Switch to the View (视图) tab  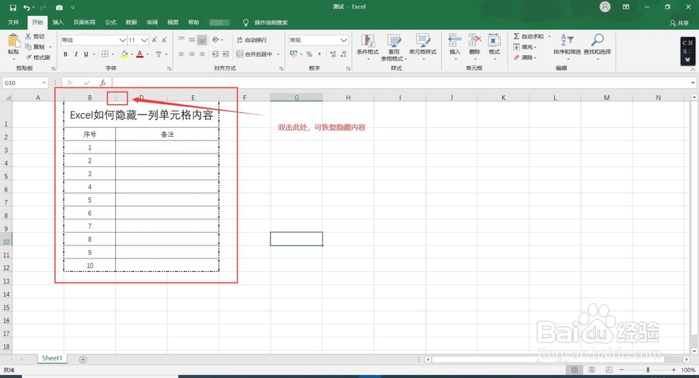pos(173,22)
